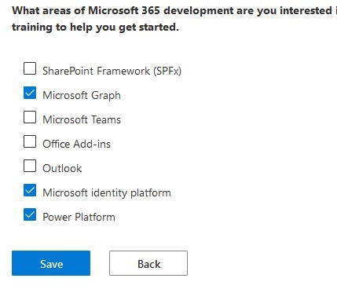Click the Microsoft Teams label text

(x=82, y=119)
